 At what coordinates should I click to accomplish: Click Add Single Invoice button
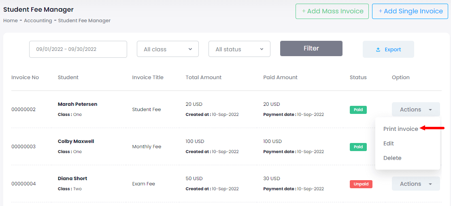410,11
